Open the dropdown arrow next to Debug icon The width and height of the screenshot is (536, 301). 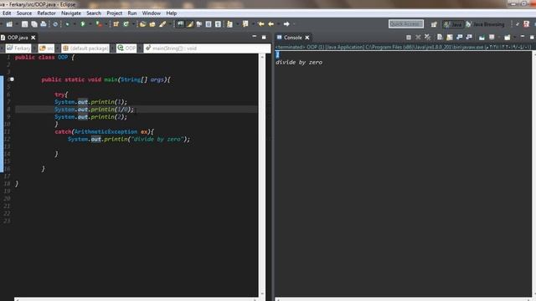click(x=75, y=24)
